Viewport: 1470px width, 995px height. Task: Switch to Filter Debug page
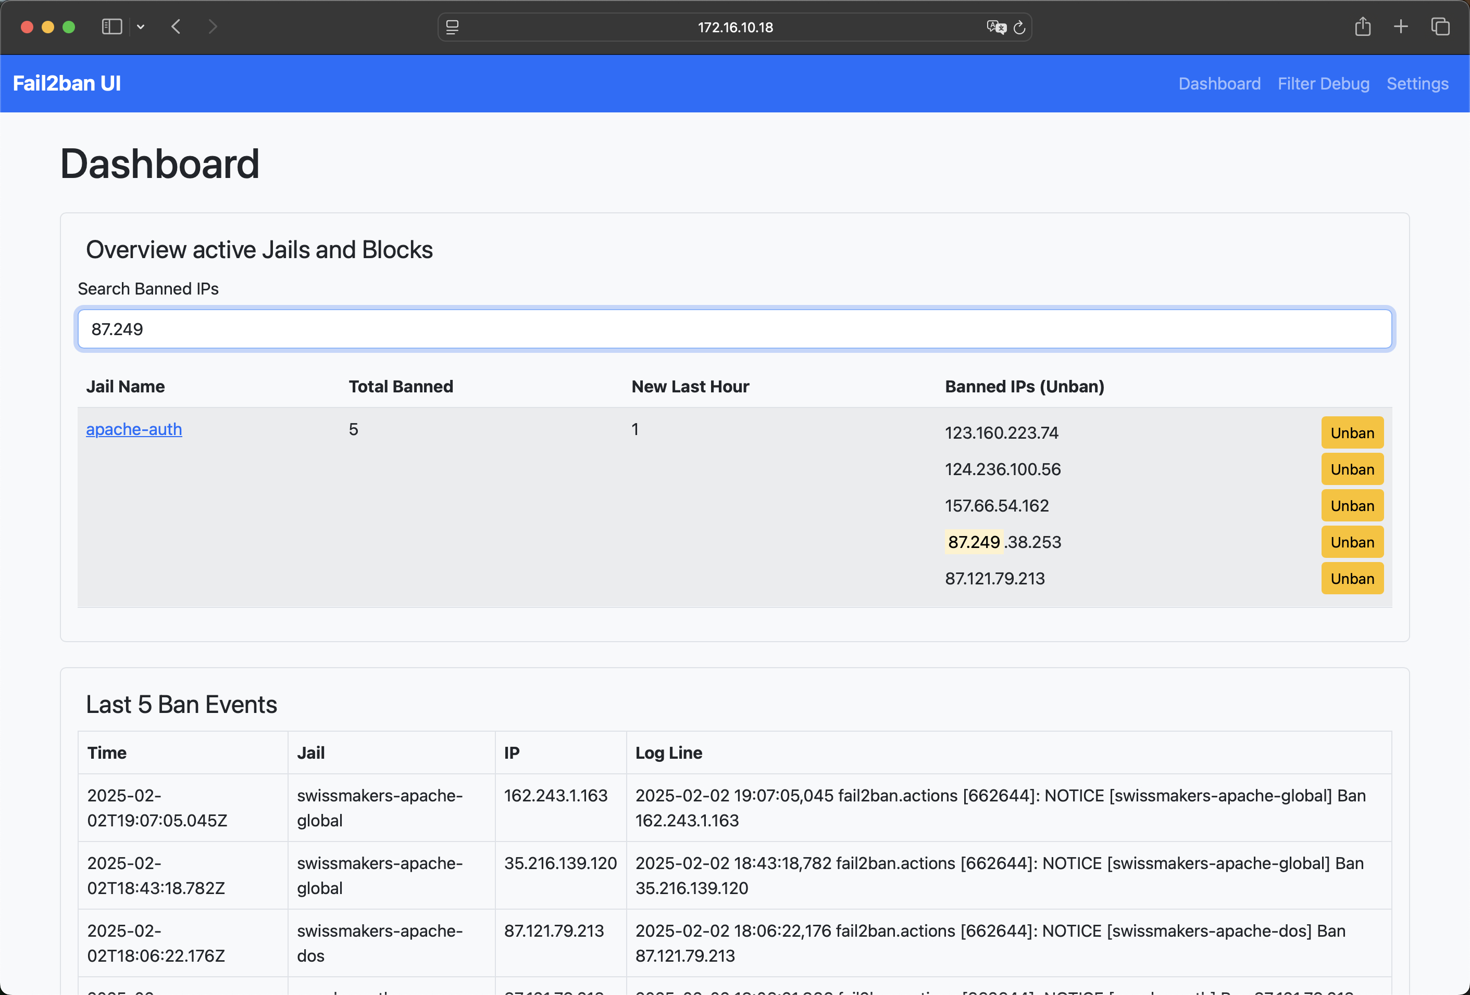click(x=1323, y=83)
